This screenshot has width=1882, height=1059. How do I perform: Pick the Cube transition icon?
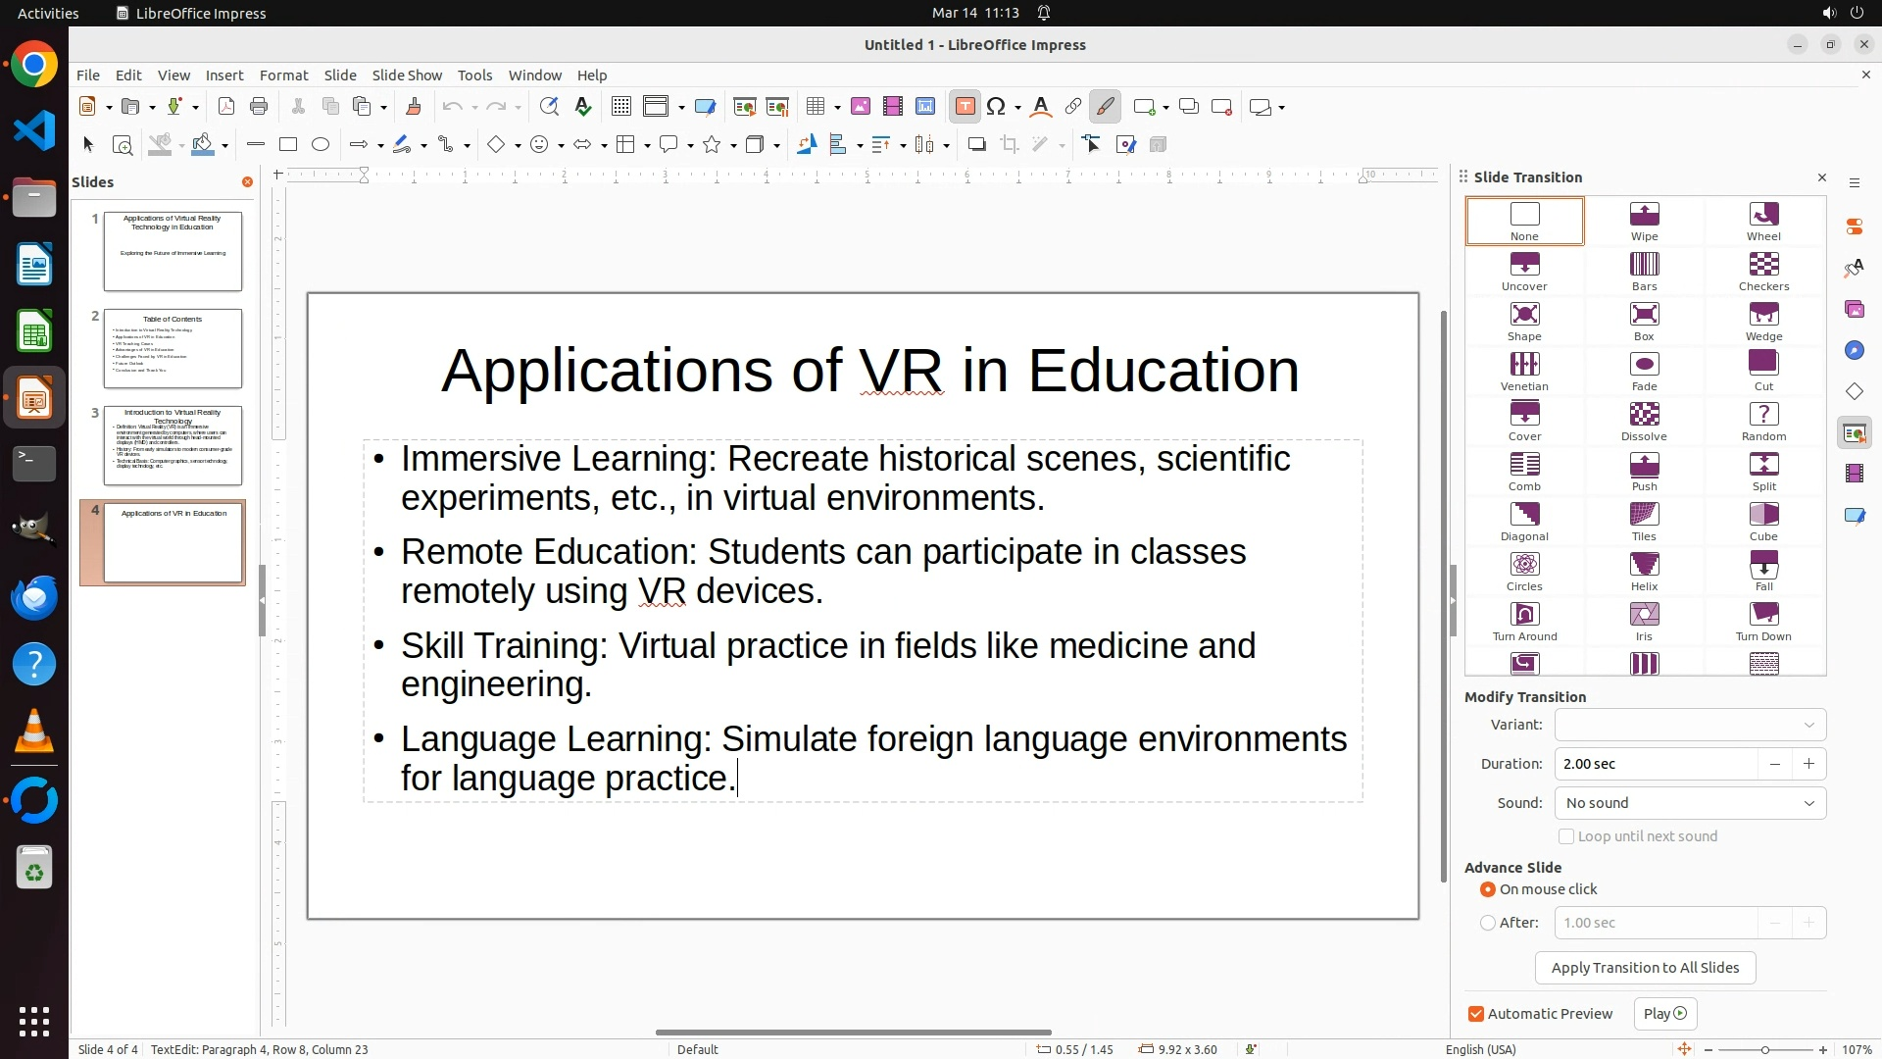point(1763,521)
